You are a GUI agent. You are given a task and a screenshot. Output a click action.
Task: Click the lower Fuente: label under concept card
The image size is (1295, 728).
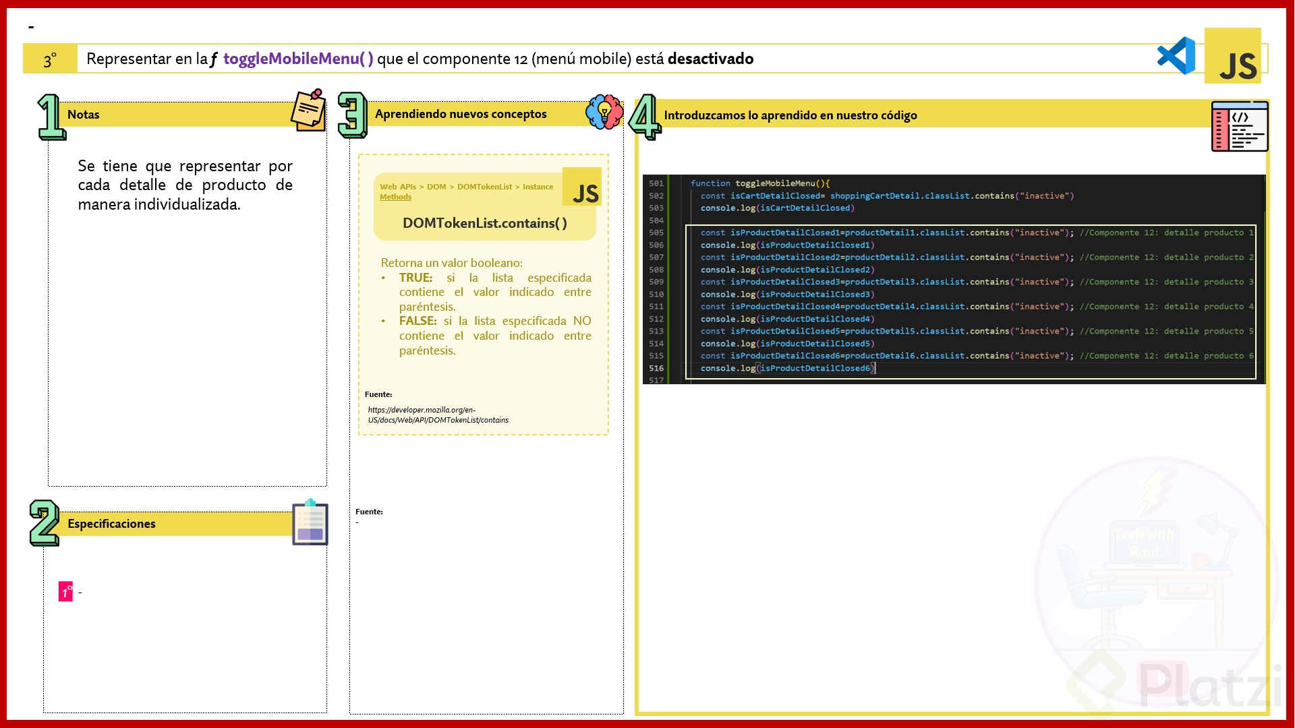point(369,512)
